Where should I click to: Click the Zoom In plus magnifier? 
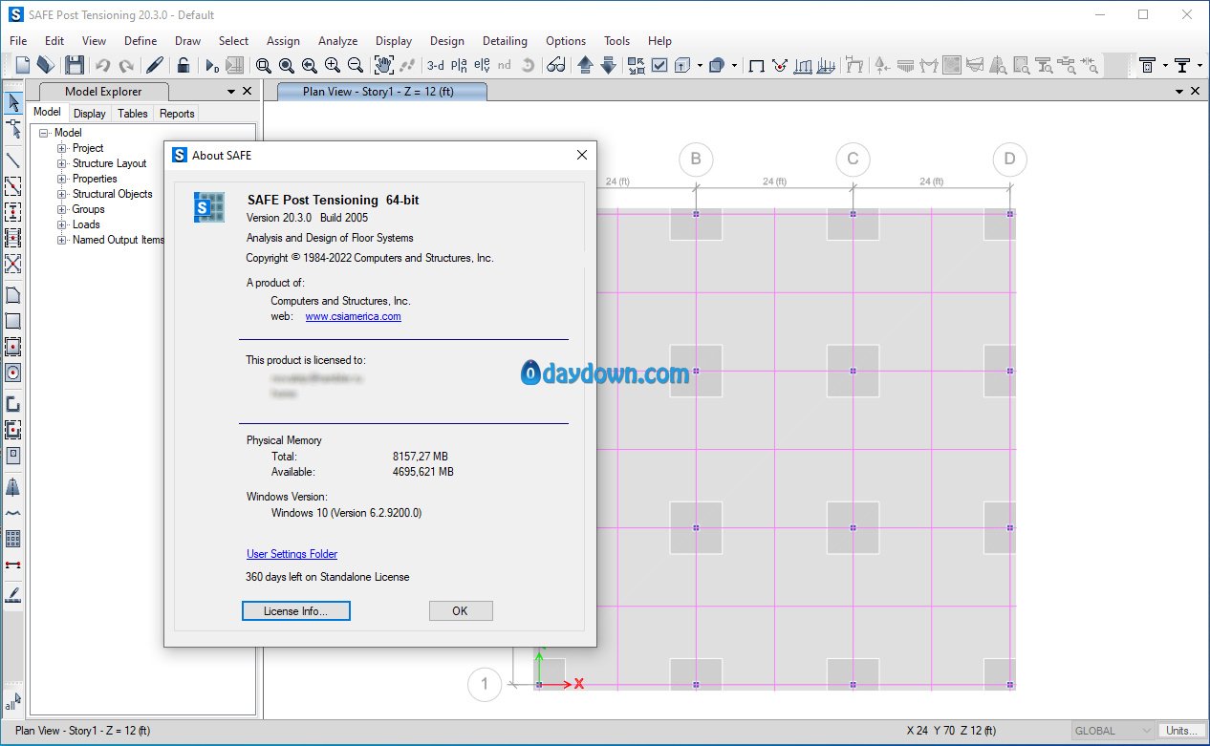[332, 65]
